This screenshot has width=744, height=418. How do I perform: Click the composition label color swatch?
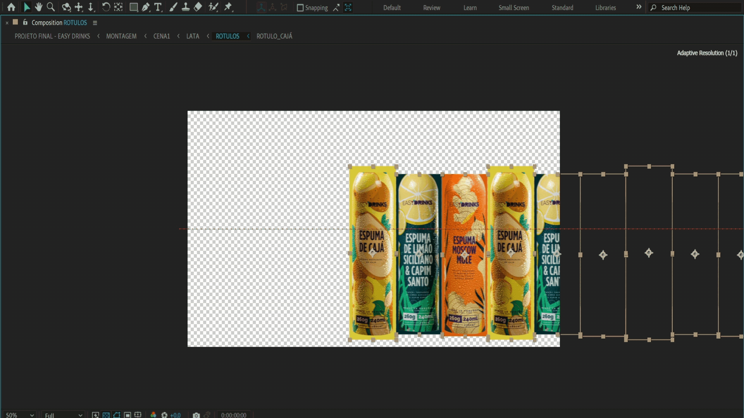[x=15, y=22]
